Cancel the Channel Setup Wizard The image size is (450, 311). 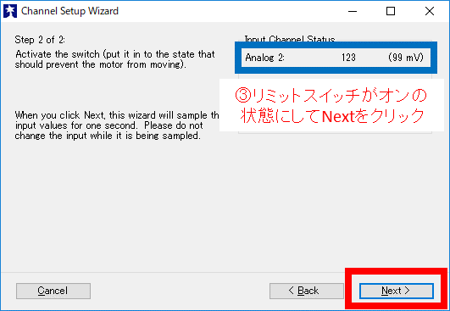click(53, 291)
